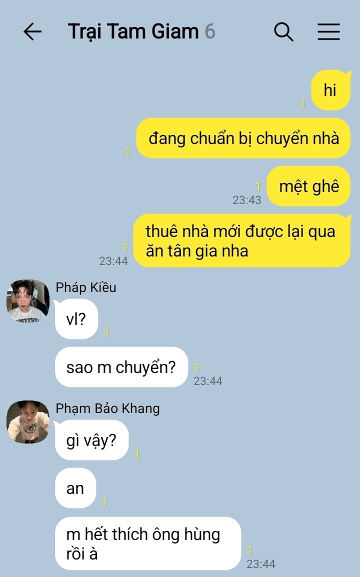This screenshot has height=577, width=360.
Task: Select the "an" message bubble
Action: click(x=75, y=488)
